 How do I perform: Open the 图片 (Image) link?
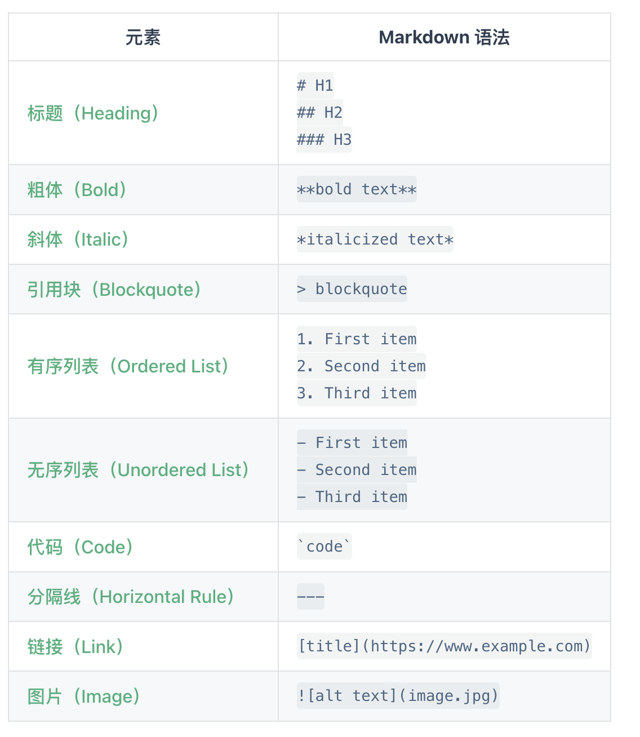pyautogui.click(x=83, y=697)
